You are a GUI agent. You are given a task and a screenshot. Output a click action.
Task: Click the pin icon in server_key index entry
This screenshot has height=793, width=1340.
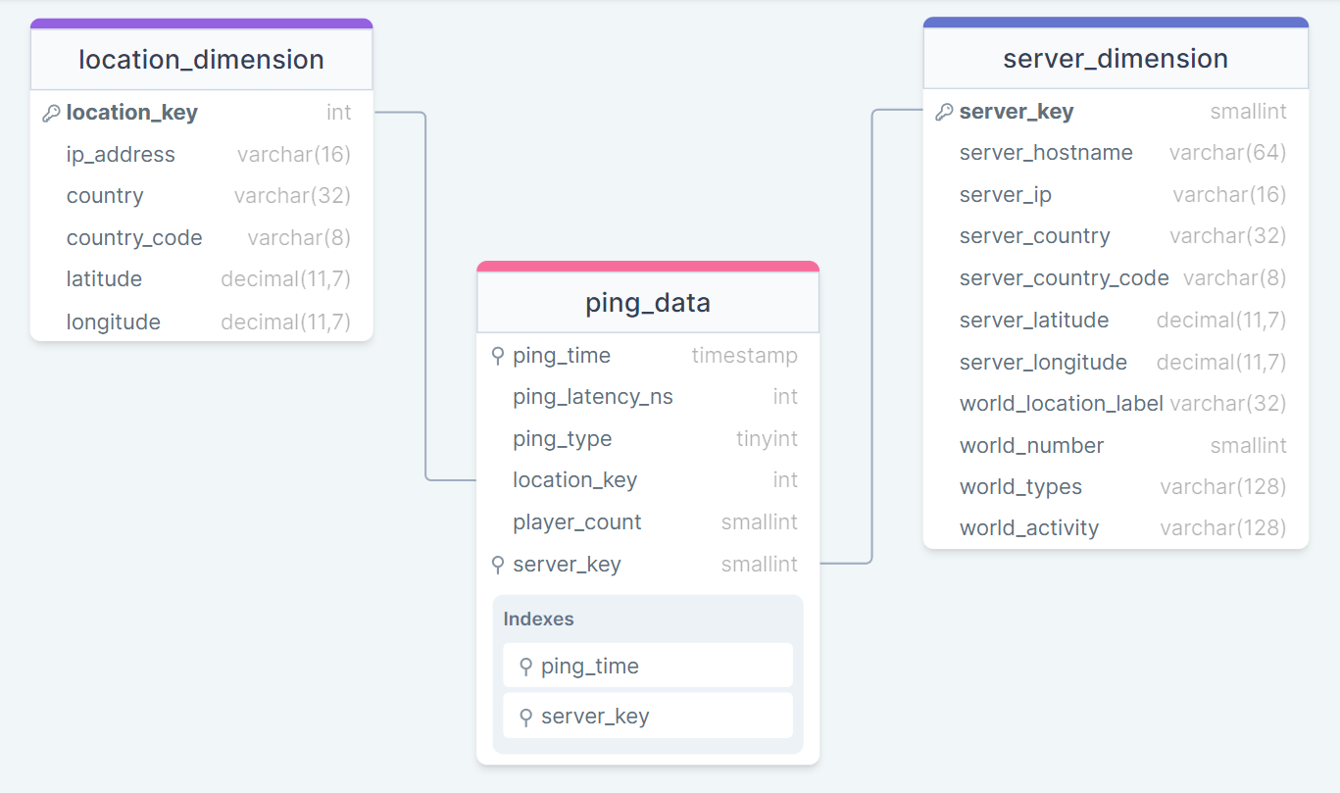pyautogui.click(x=526, y=717)
